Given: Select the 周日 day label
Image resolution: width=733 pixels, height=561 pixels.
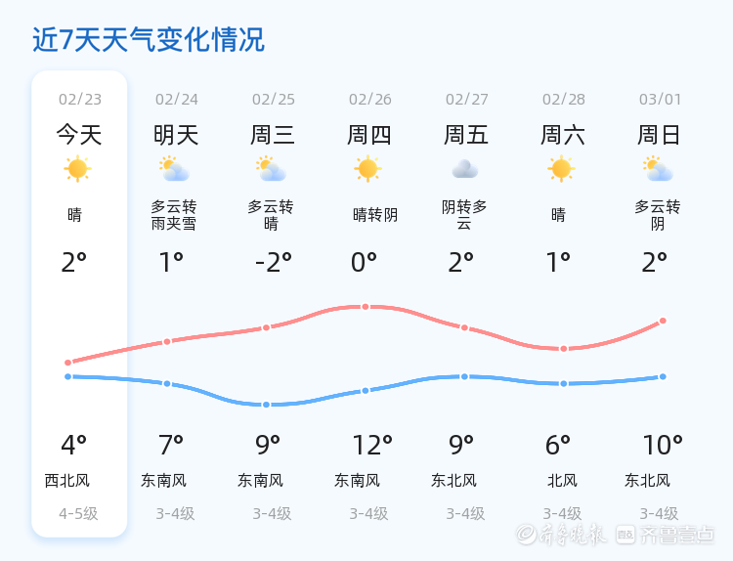Looking at the screenshot, I should pyautogui.click(x=659, y=135).
